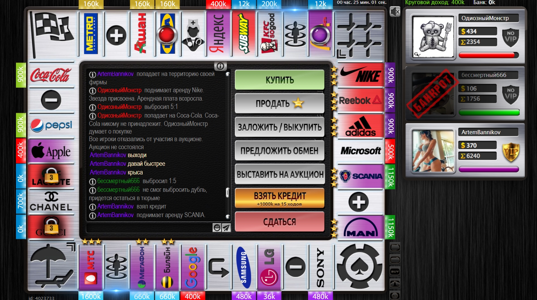Viewport: 537px width, 300px height.
Task: Click the ВЗЯТЬ КРЕДИТ loan button
Action: click(280, 198)
